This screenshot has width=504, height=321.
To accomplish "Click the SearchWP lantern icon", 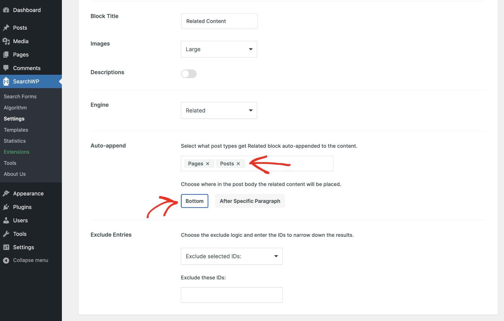I will [6, 81].
